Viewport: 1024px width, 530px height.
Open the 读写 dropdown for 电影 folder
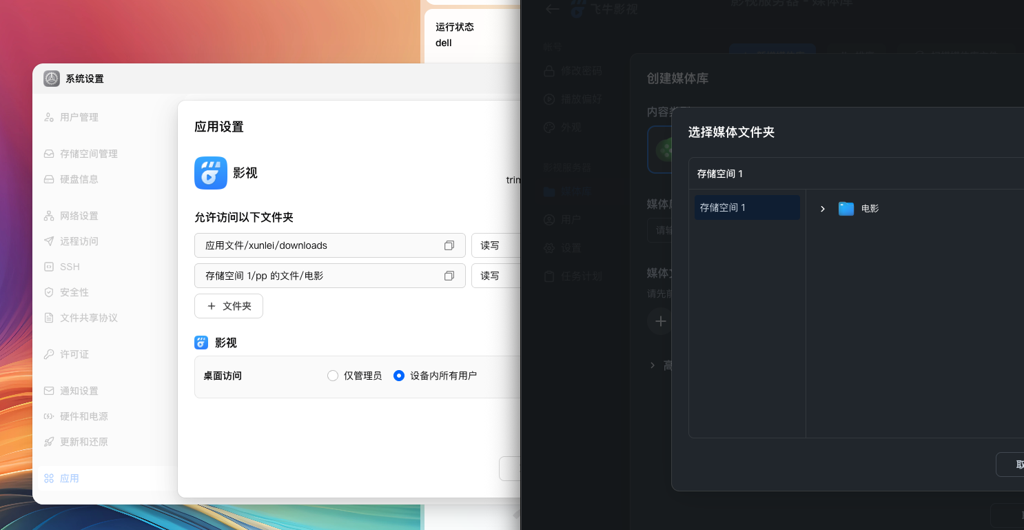(x=496, y=276)
